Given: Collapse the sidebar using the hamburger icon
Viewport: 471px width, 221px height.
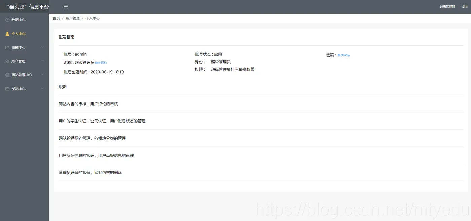Looking at the screenshot, I should [66, 7].
